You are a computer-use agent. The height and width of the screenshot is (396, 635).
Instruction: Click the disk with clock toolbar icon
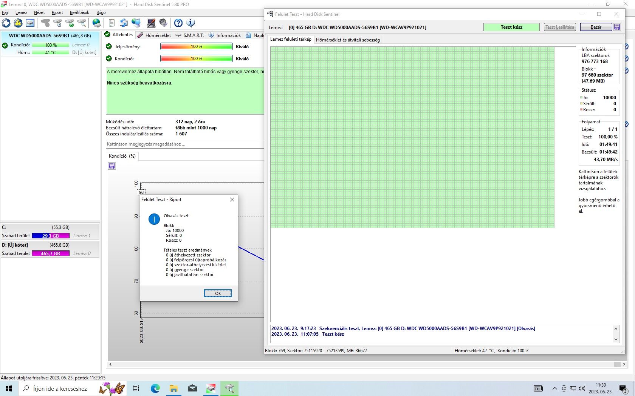click(57, 23)
